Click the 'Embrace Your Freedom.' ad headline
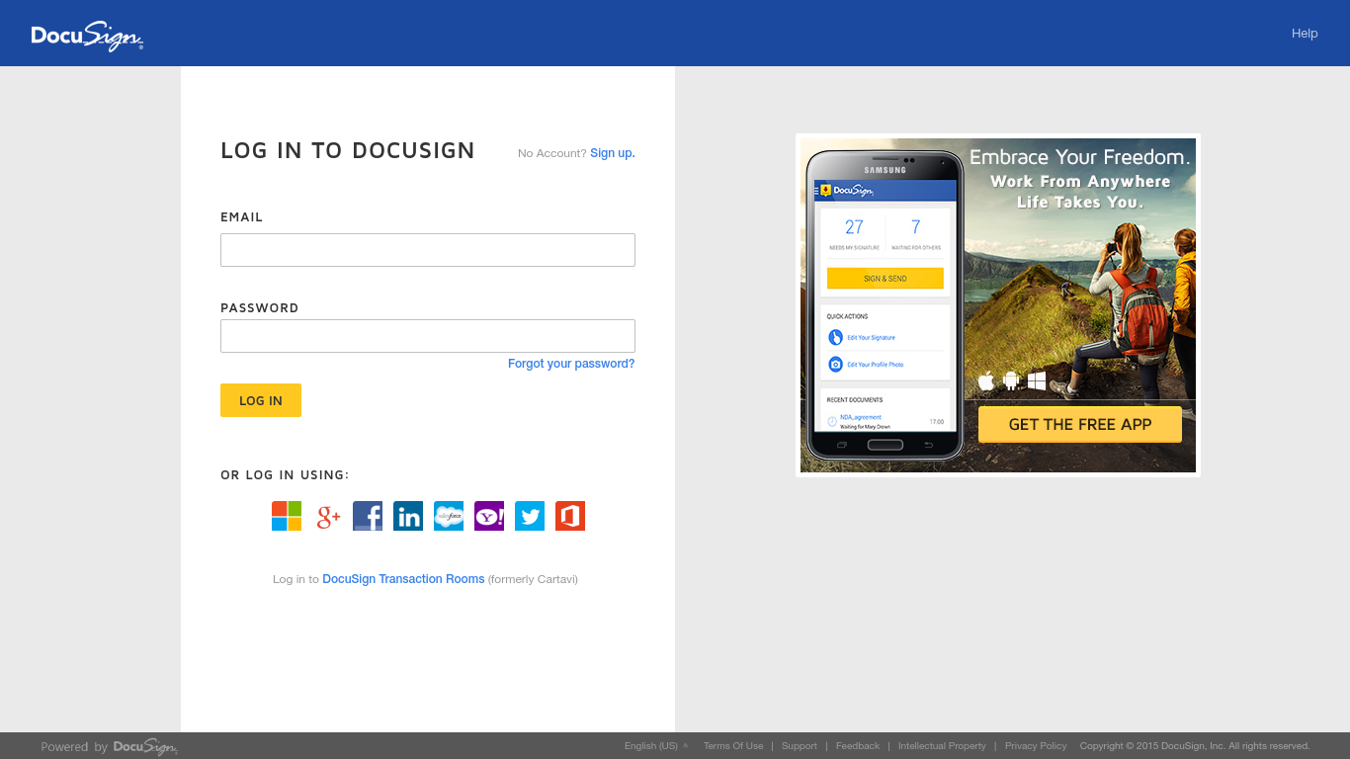Image resolution: width=1350 pixels, height=759 pixels. coord(1080,157)
